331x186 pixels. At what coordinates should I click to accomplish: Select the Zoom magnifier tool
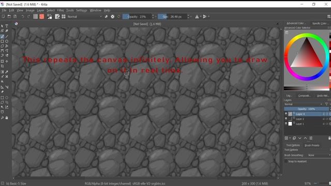coord(2,118)
